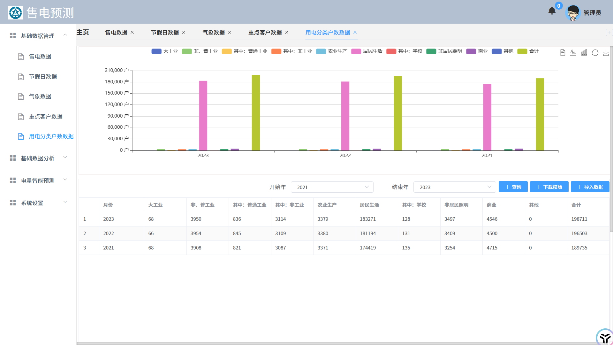Switch chart to bar type
This screenshot has height=345, width=613.
coord(584,53)
